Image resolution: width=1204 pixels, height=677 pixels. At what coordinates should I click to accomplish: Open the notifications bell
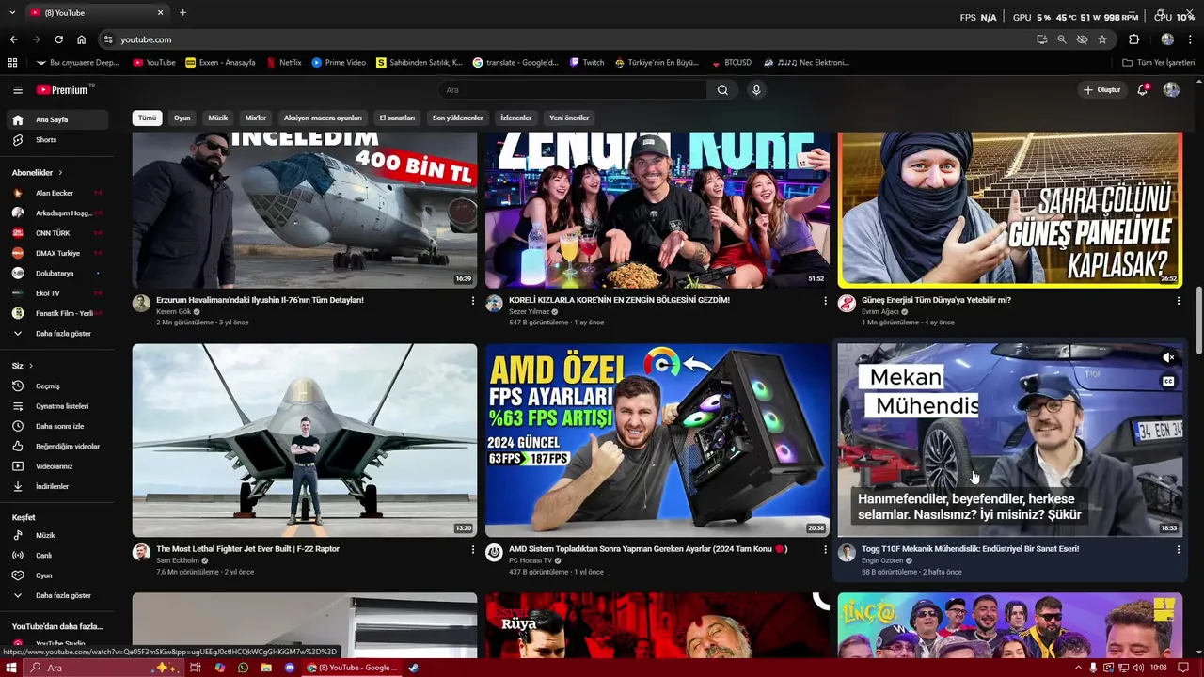[x=1143, y=90]
